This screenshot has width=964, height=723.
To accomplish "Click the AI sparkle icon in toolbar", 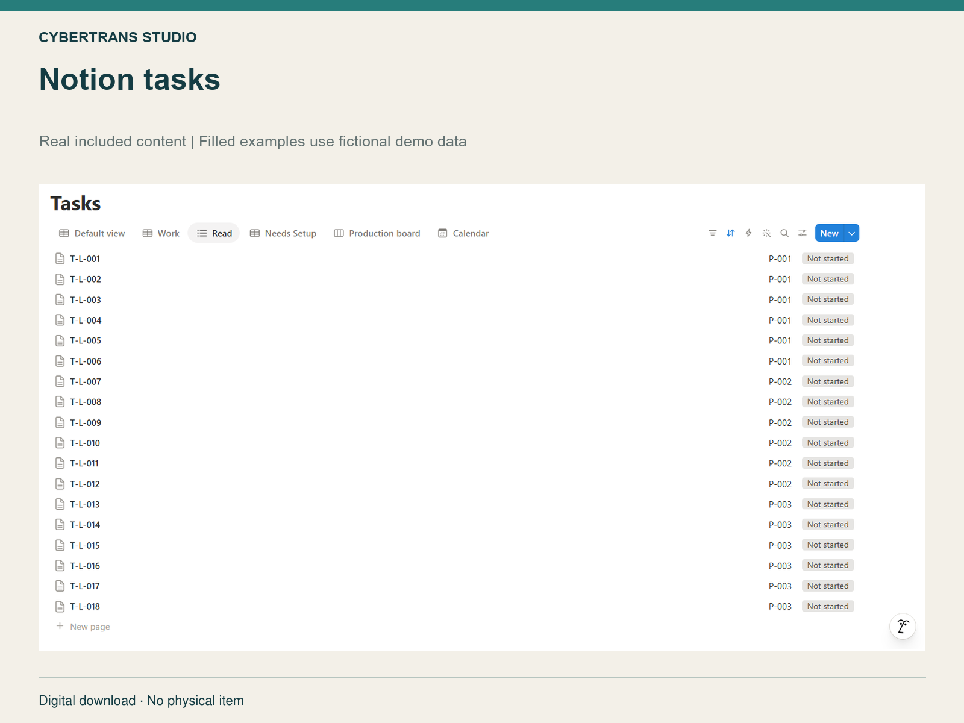I will (x=766, y=233).
